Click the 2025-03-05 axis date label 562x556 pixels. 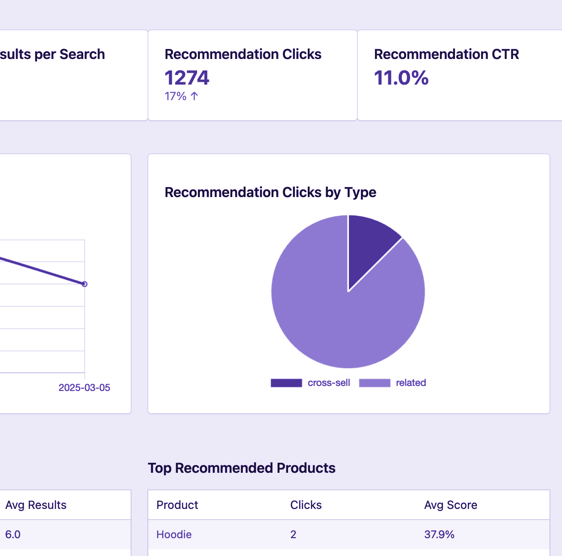(x=84, y=387)
